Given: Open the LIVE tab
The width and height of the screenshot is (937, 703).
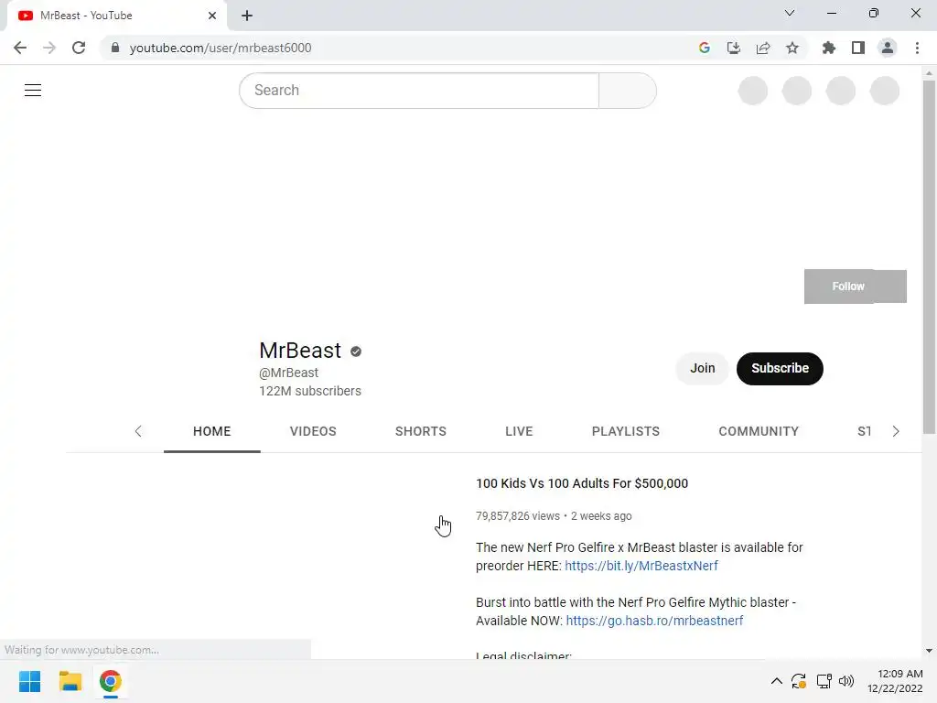Looking at the screenshot, I should [519, 432].
